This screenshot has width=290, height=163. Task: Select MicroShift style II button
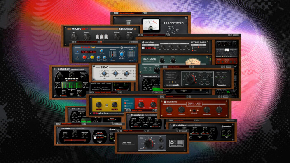pyautogui.click(x=102, y=37)
